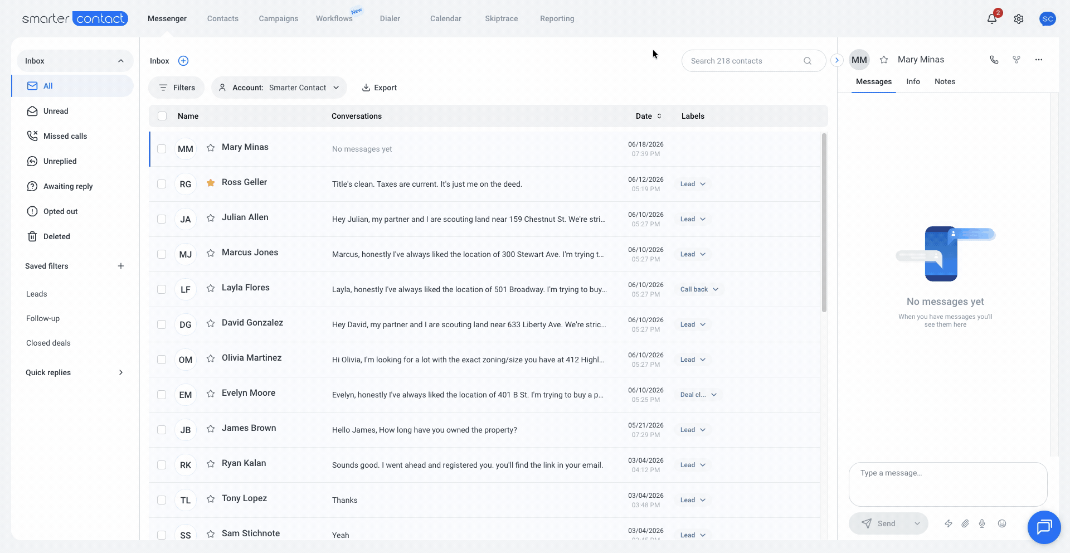Screen dimensions: 1070x553
Task: Click the phone call icon for Mary Minas
Action: coord(994,60)
